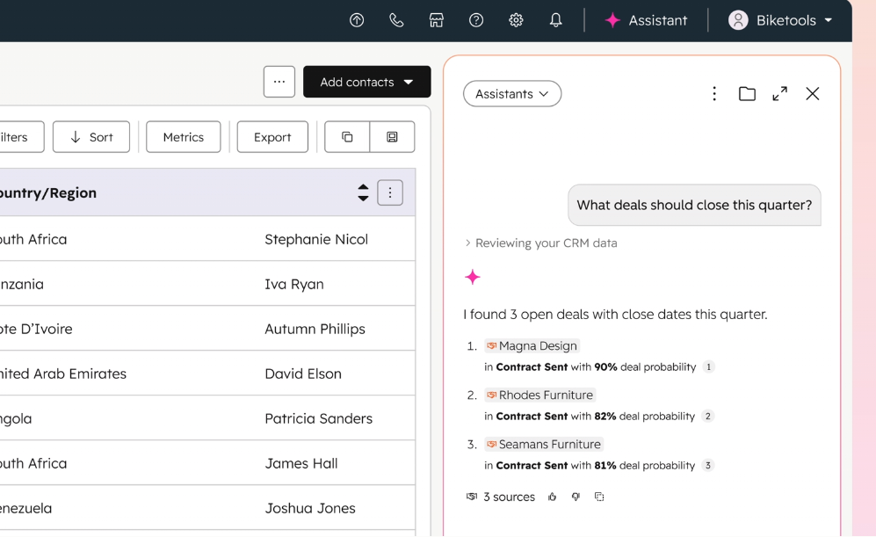This screenshot has height=537, width=876.
Task: Give the response a thumbs down
Action: pyautogui.click(x=576, y=497)
